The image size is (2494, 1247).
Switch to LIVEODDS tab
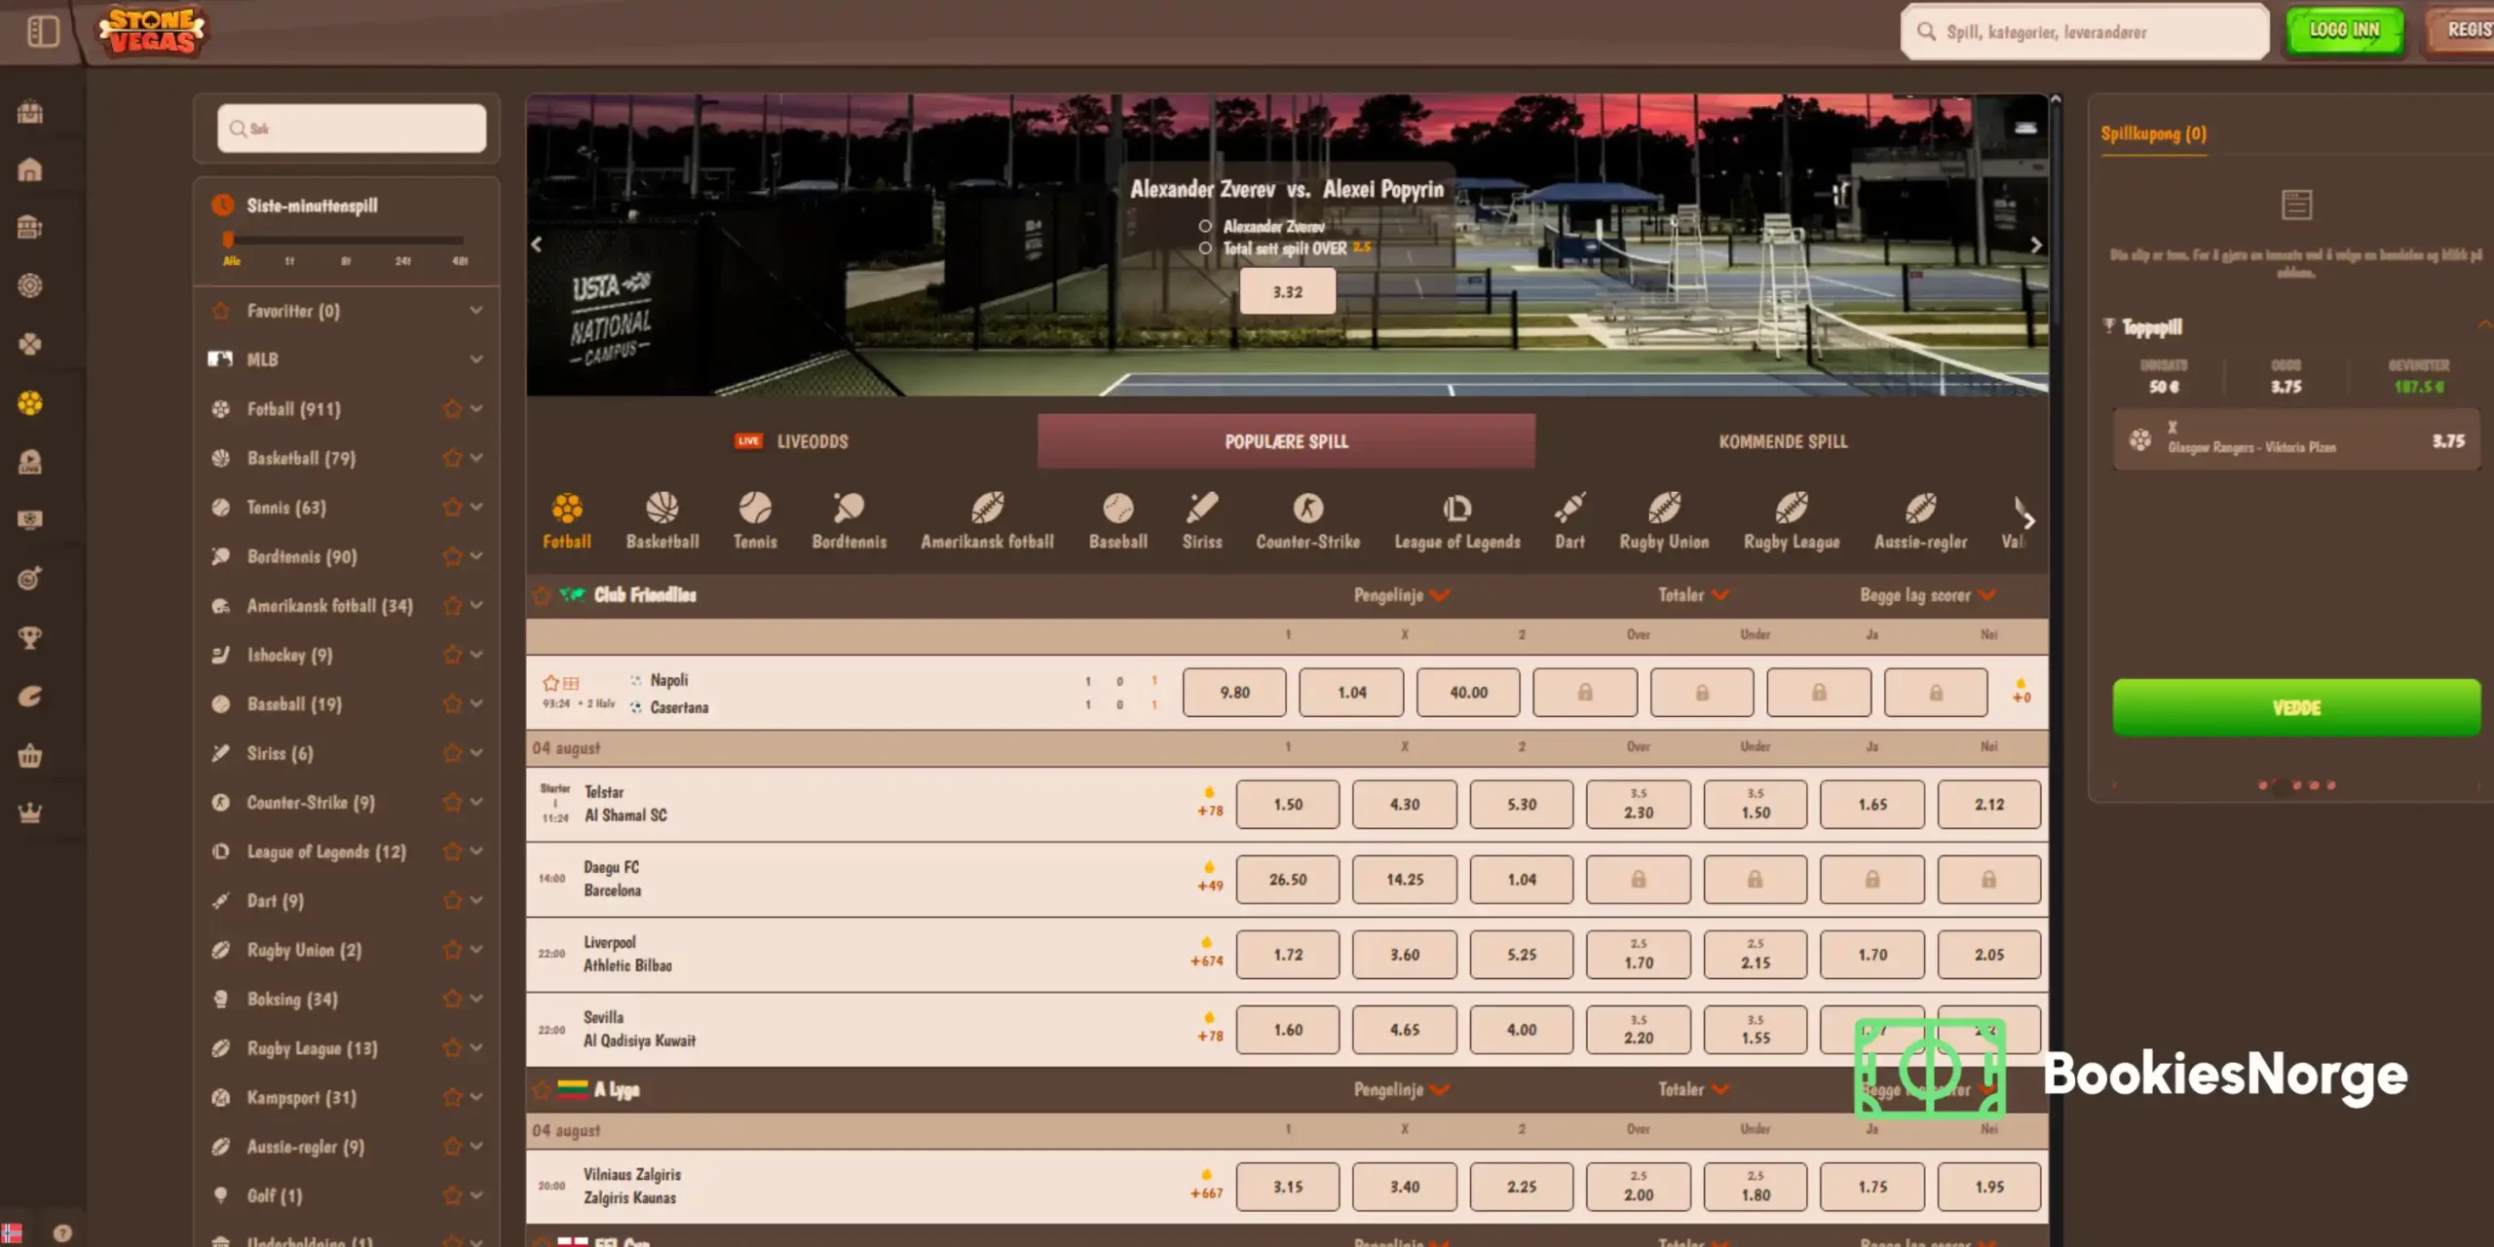[791, 441]
